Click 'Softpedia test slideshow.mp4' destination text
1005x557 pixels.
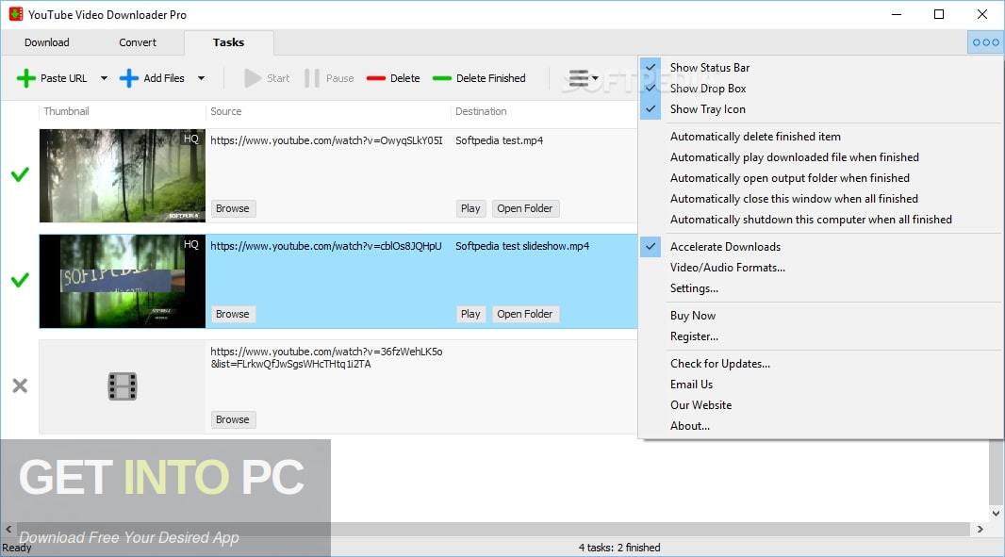pos(522,246)
